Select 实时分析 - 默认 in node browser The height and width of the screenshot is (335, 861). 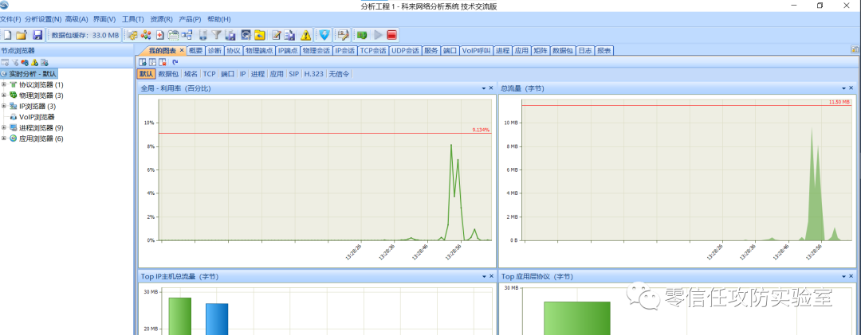click(29, 73)
